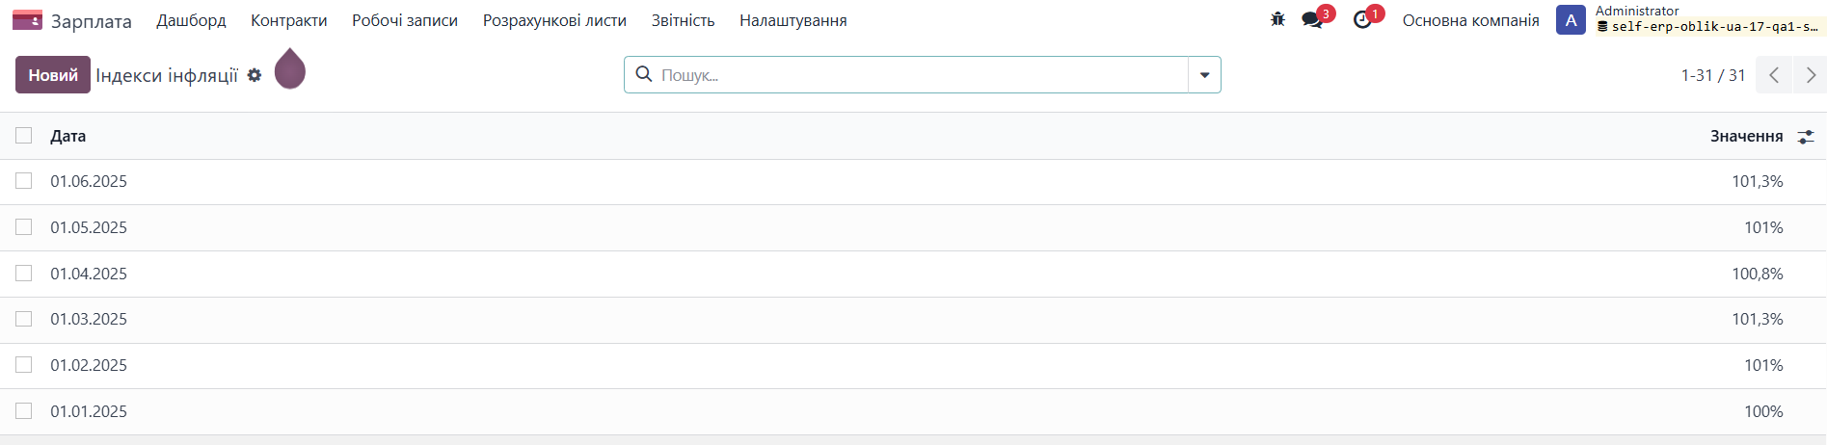
Task: Sort by the Значення column header
Action: click(x=1746, y=136)
